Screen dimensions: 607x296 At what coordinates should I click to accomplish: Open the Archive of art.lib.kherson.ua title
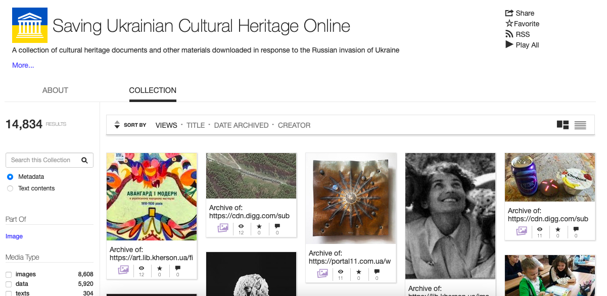point(151,254)
